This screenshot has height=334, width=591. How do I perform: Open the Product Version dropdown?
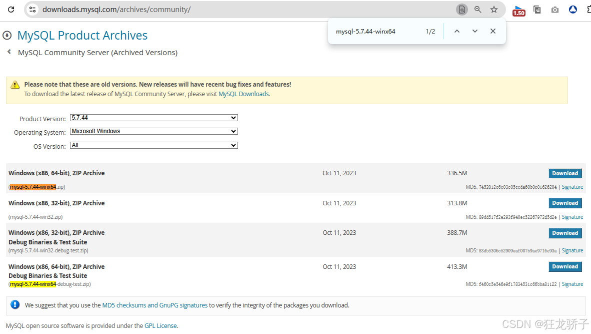[x=154, y=118]
